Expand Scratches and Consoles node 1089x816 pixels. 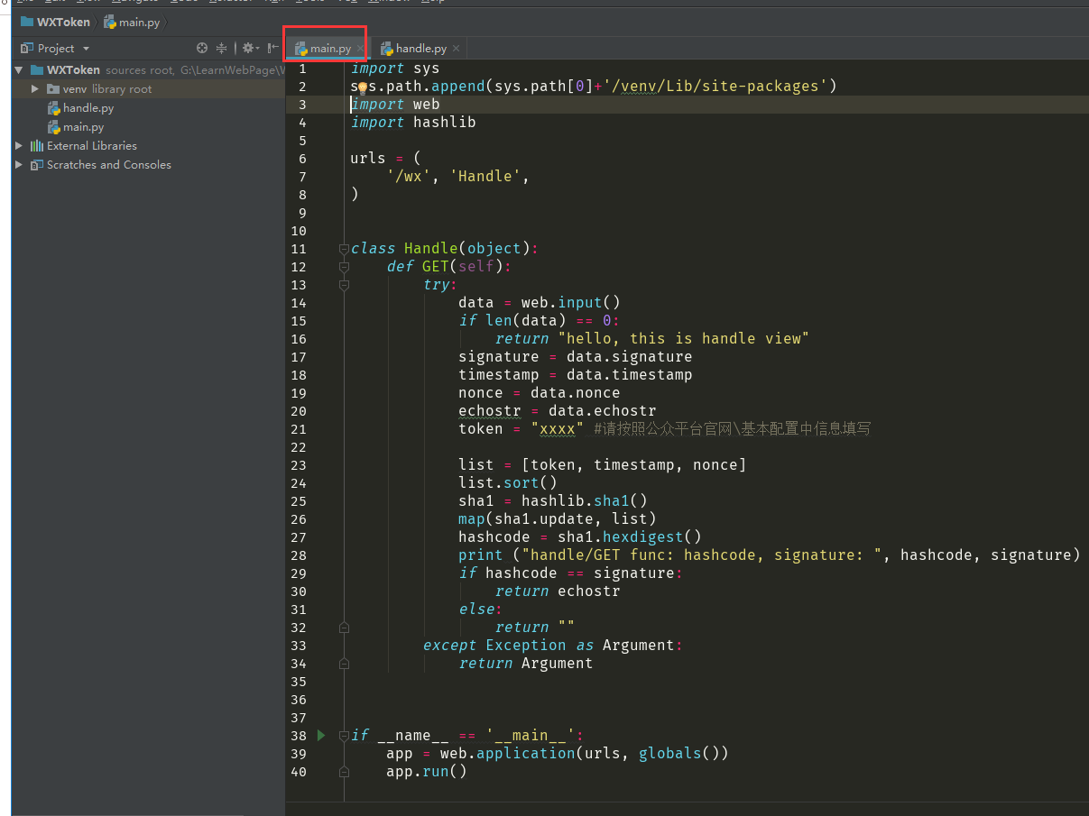point(19,165)
